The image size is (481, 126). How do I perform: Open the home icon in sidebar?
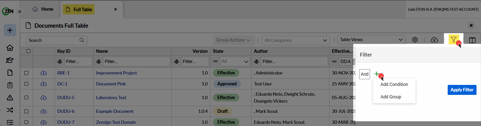[10, 48]
